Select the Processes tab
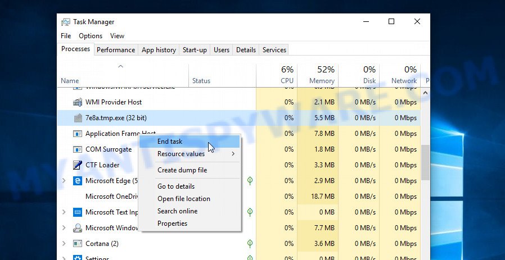Viewport: 505px width, 260px height. click(x=75, y=49)
